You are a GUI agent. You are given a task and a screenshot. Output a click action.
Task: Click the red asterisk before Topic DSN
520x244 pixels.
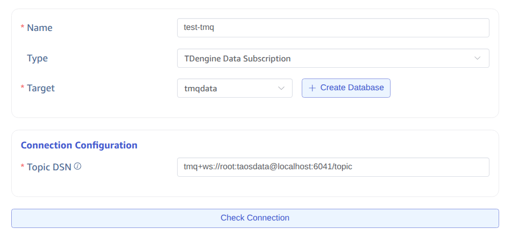pyautogui.click(x=22, y=167)
